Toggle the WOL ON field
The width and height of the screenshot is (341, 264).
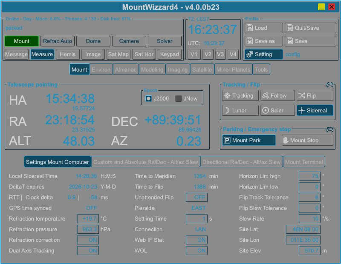pyautogui.click(x=197, y=250)
